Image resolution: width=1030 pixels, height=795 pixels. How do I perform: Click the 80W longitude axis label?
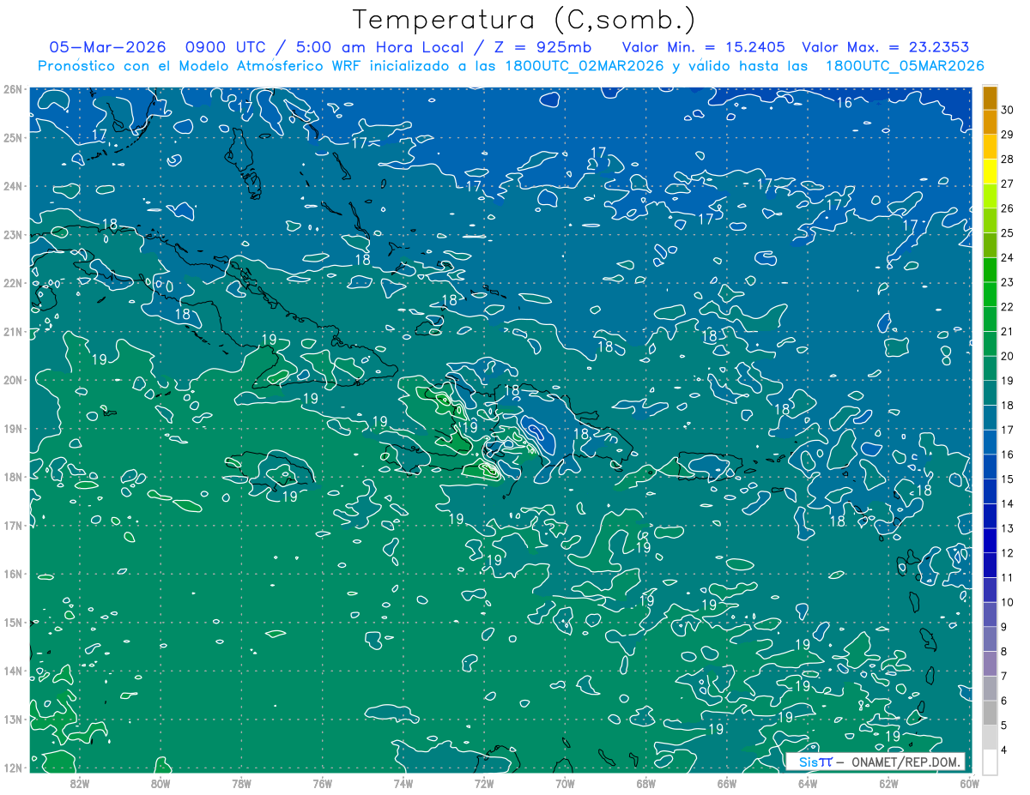click(160, 783)
